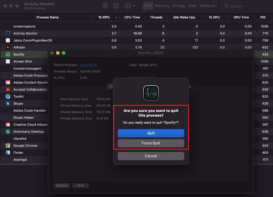Select the Adobe Content Synchronizer icon
The width and height of the screenshot is (273, 197).
(x=8, y=82)
